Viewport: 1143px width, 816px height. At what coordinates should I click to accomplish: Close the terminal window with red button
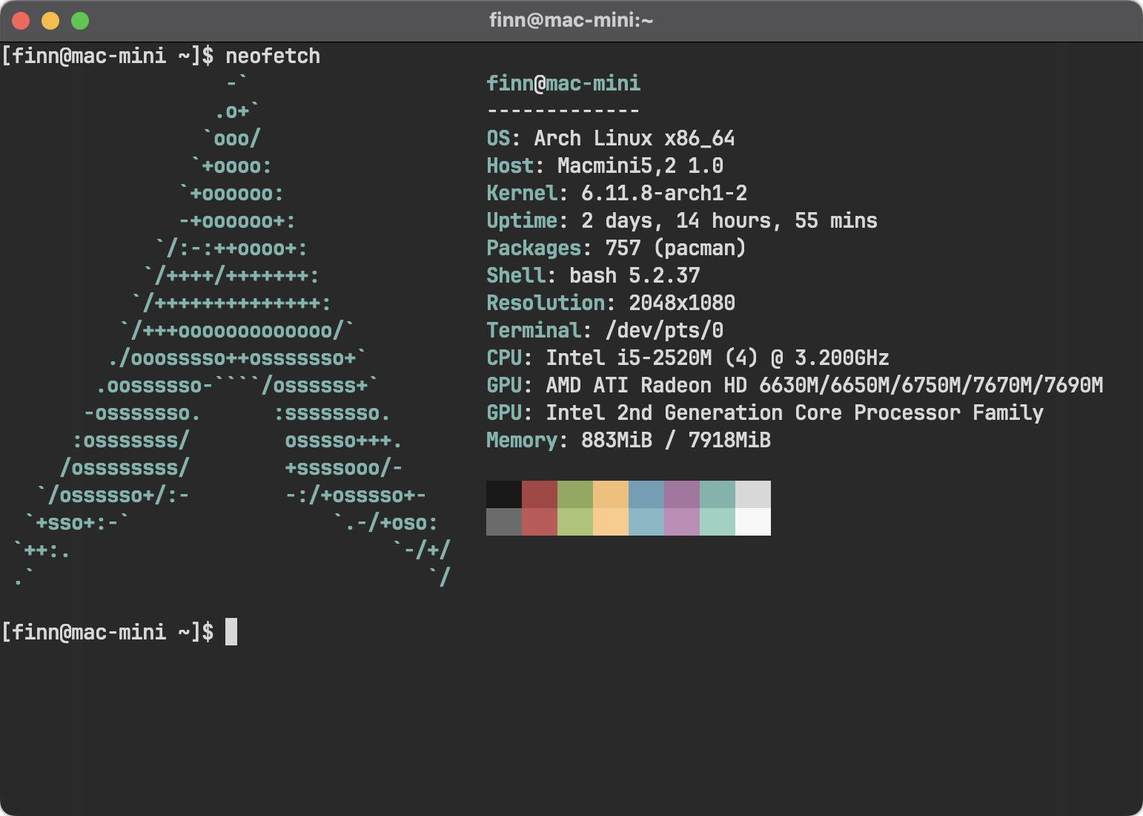(x=21, y=21)
